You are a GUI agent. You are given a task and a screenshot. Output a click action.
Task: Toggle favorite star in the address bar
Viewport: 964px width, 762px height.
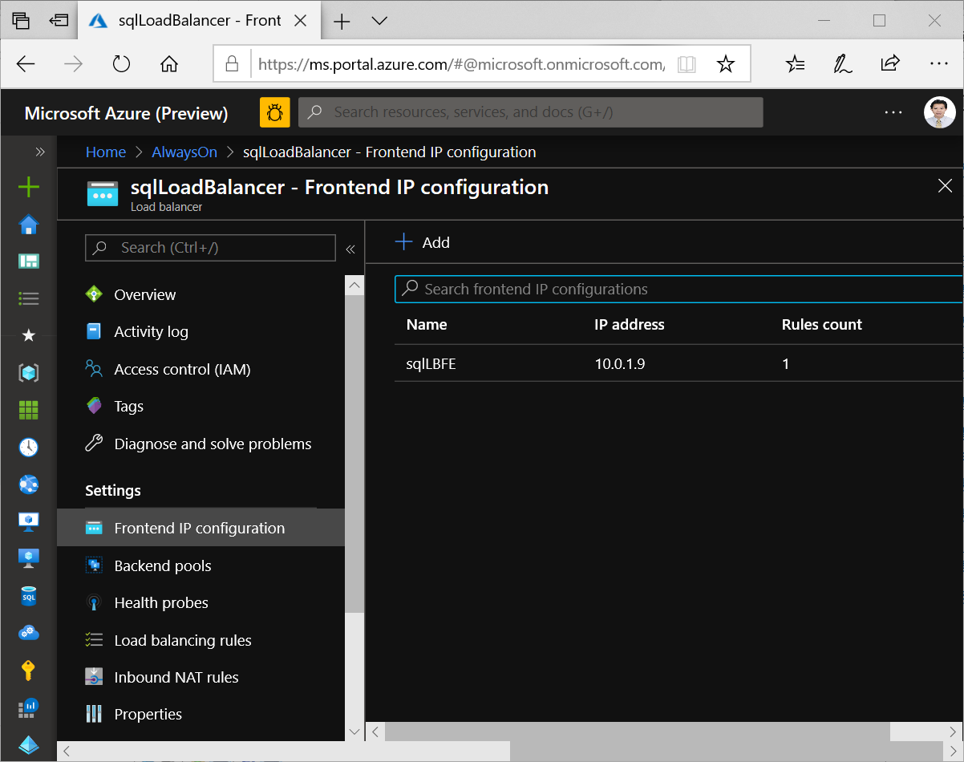pyautogui.click(x=726, y=63)
